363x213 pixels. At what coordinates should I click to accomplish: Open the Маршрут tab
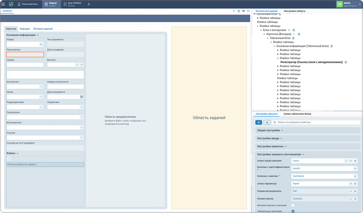[x=25, y=28]
